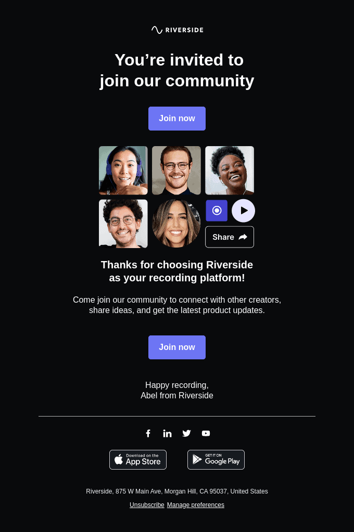Open the Facebook icon link
The width and height of the screenshot is (354, 532).
tap(148, 433)
